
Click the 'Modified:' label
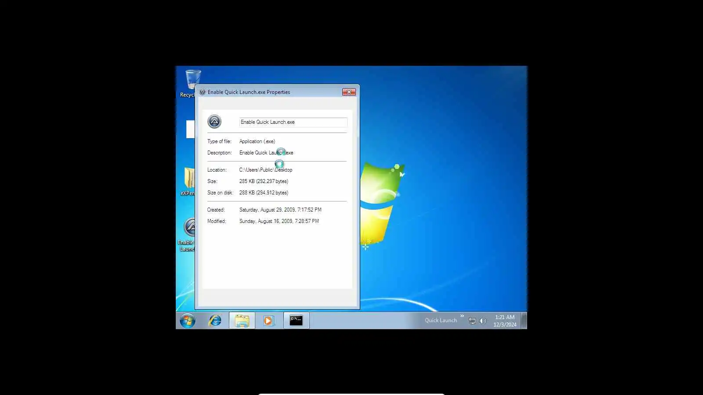(x=217, y=221)
